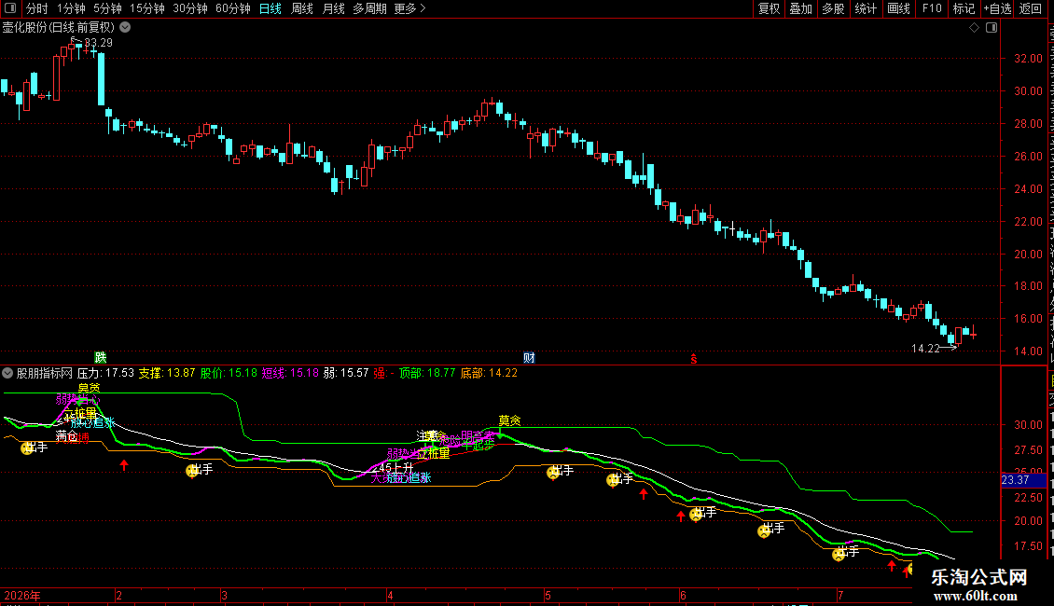1054x606 pixels.
Task: Click the 2026年 date axis label
Action: click(22, 595)
